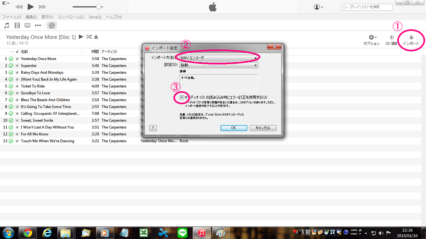426x239 pixels.
Task: Uncheck the For All We Know checkbox
Action: coord(17,134)
